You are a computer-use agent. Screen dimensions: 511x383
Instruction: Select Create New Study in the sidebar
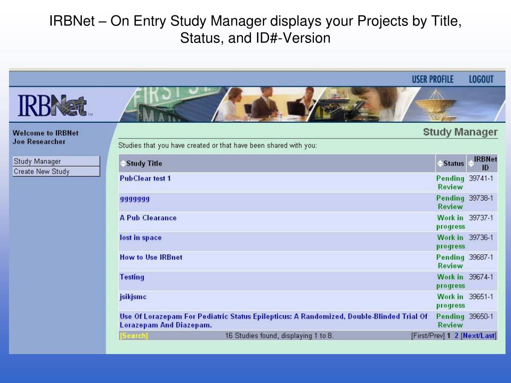click(x=56, y=172)
